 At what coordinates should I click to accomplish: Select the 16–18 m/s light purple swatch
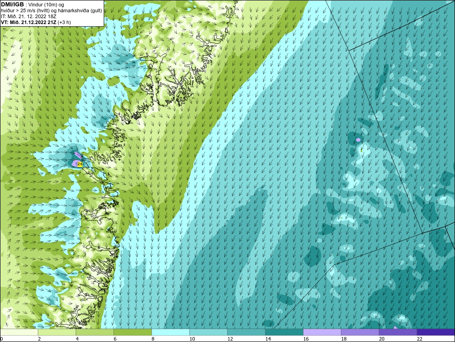coord(322,332)
